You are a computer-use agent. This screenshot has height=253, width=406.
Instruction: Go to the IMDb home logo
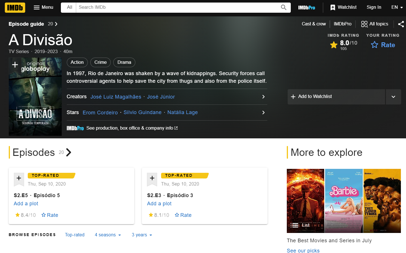pos(15,8)
